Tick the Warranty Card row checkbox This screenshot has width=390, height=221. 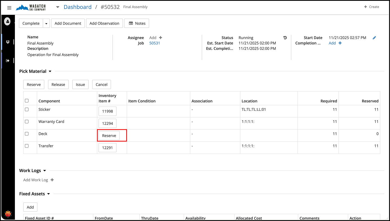(x=27, y=122)
